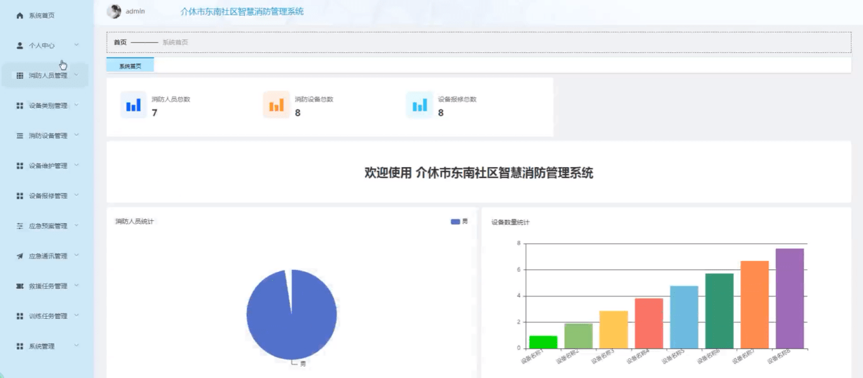This screenshot has height=378, width=863.
Task: Click the 男 label under the pie chart
Action: 303,364
